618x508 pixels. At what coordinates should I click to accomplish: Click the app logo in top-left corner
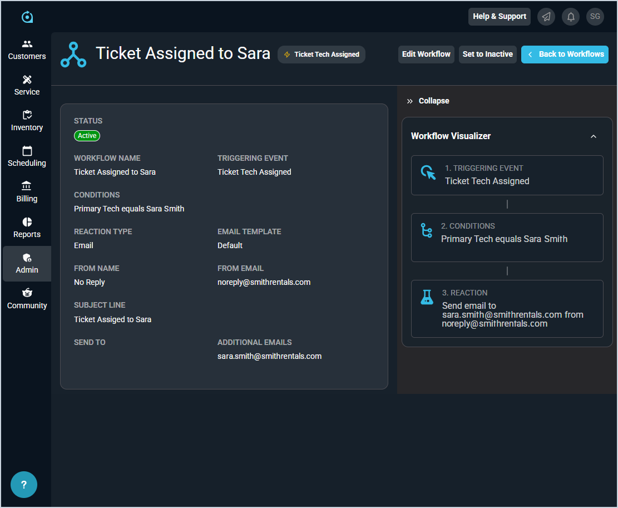tap(27, 17)
